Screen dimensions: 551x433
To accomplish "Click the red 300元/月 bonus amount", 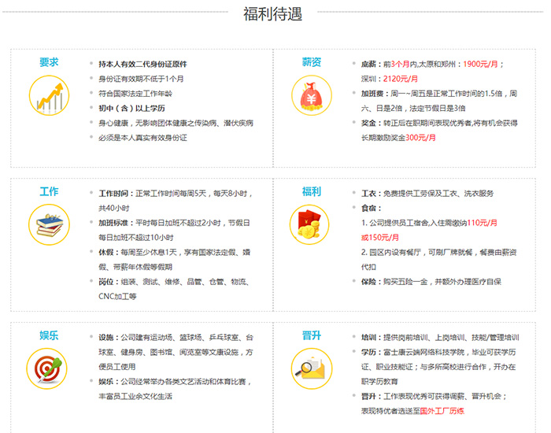I will tap(420, 138).
